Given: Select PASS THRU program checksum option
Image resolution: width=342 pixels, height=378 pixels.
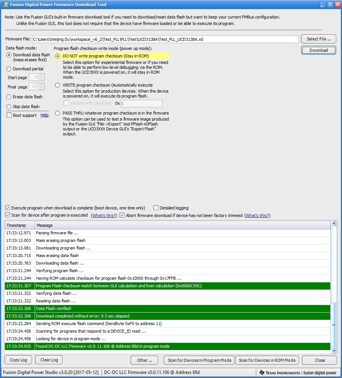Looking at the screenshot, I should tap(57, 113).
